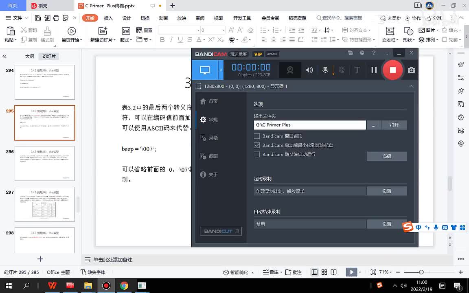
Task: Open the font color dropdown arrow
Action: coord(204,39)
